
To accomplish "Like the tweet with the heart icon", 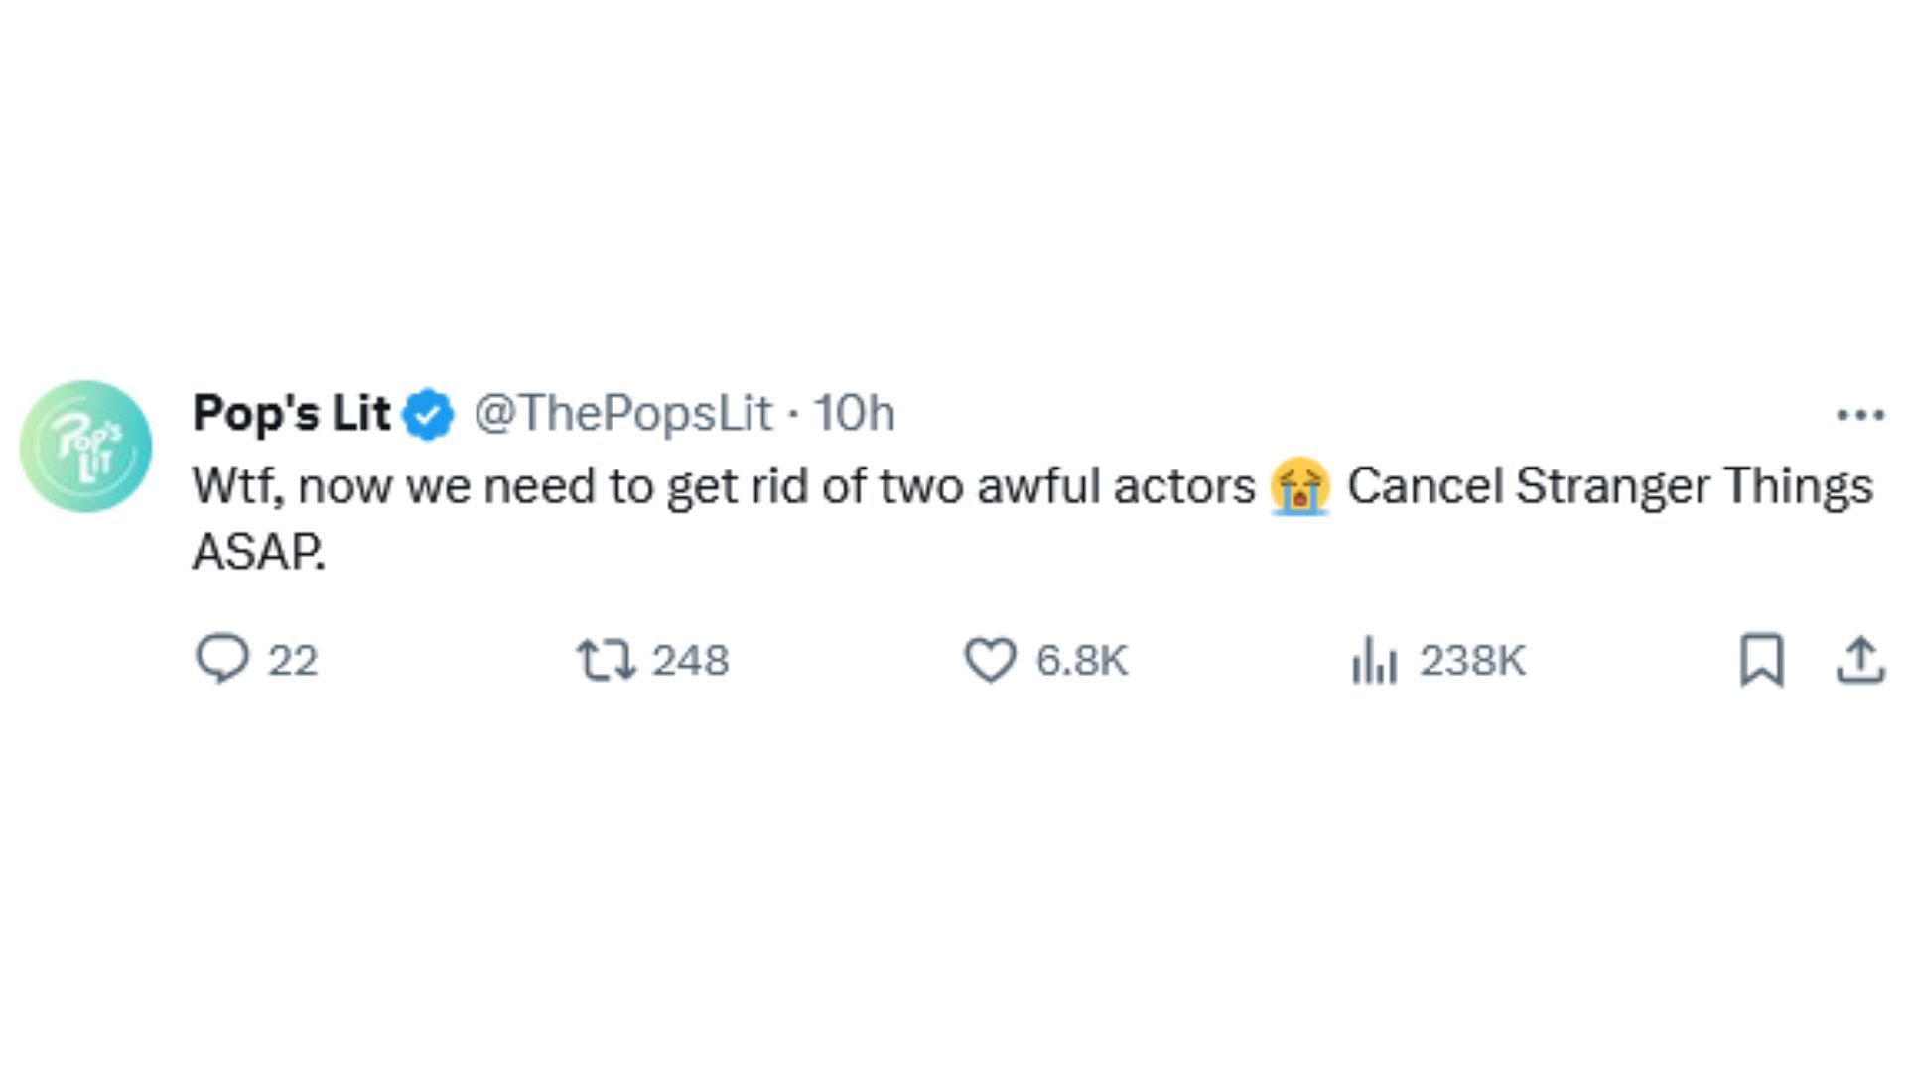I will [x=990, y=660].
